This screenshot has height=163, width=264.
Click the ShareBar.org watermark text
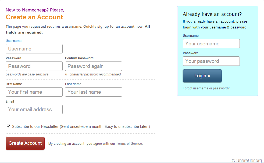[x=247, y=160]
